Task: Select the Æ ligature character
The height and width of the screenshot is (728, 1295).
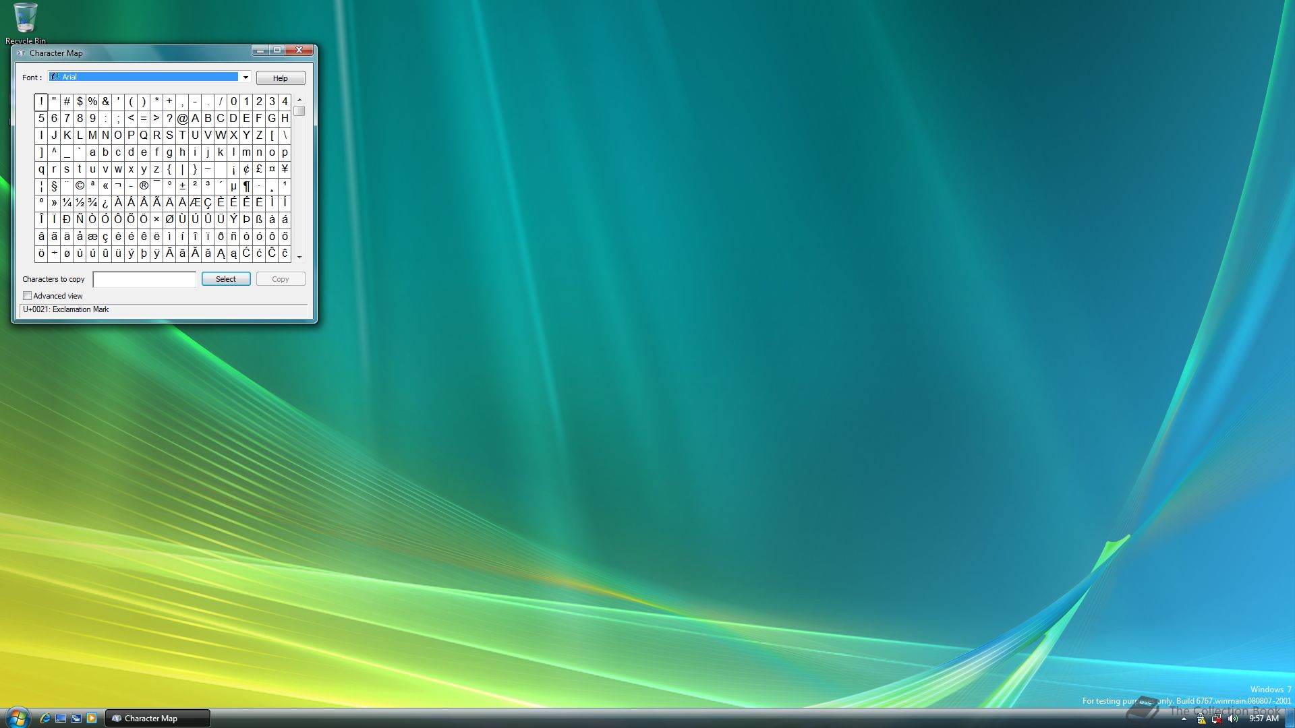Action: pos(195,203)
